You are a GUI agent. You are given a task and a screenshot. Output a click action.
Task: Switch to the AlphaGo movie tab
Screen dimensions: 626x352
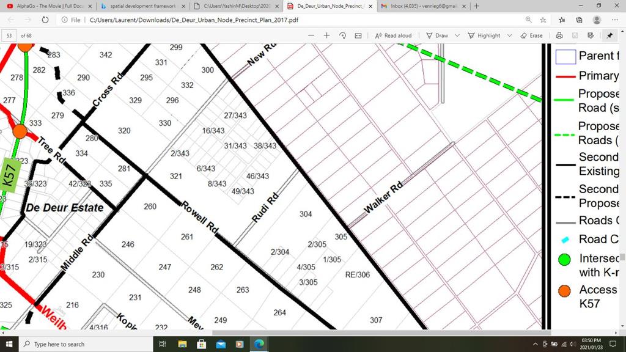tap(46, 6)
